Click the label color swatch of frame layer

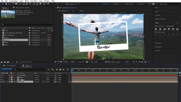(x=12, y=77)
